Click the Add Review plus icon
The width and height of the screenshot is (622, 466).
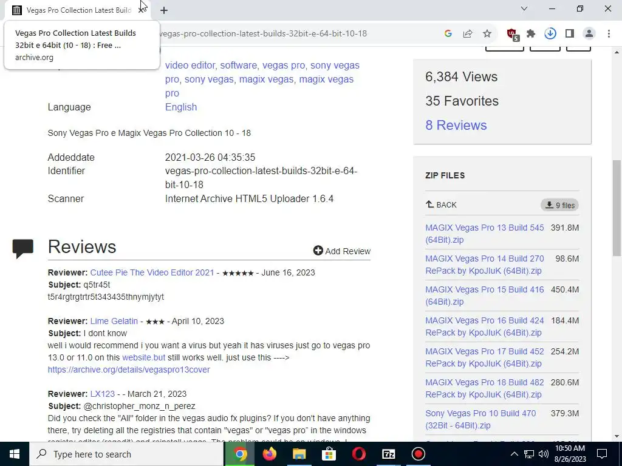pyautogui.click(x=318, y=251)
